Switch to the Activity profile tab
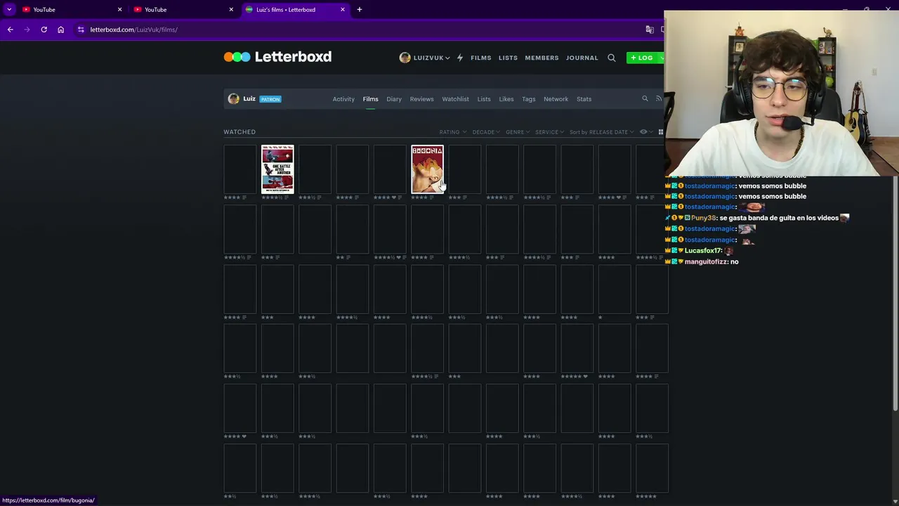Viewport: 899px width, 506px height. point(343,99)
